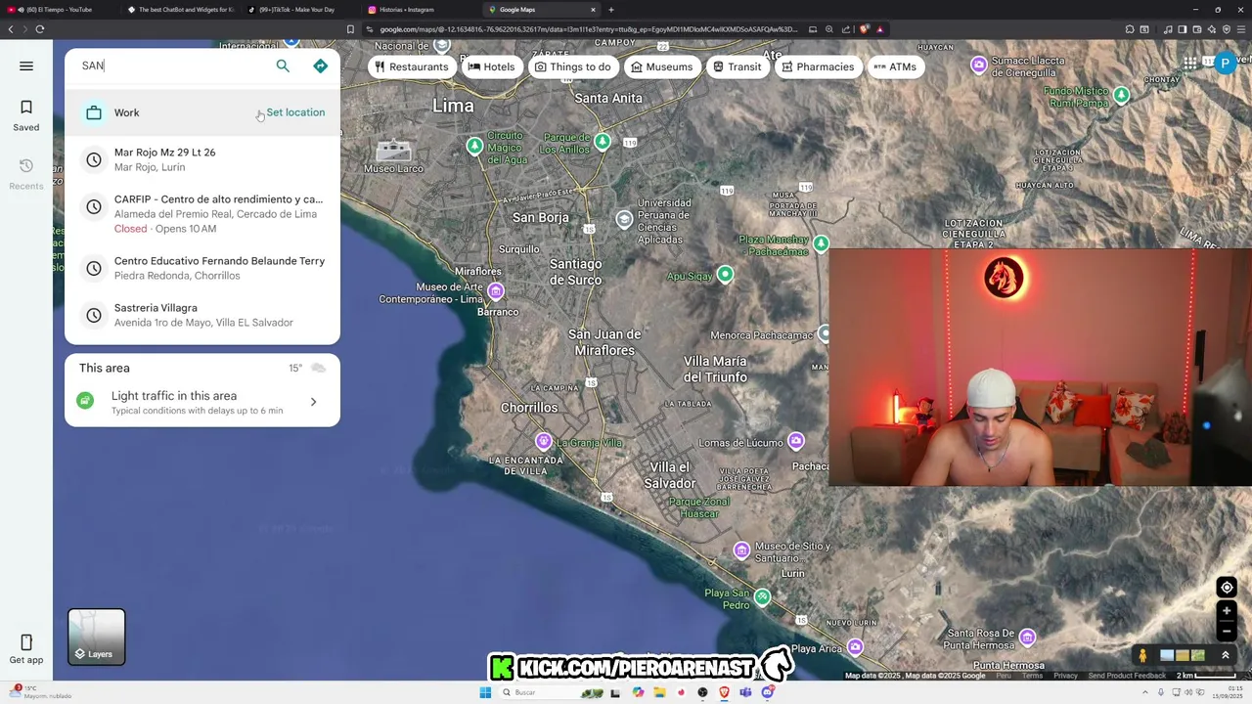Click the Fundo Mistico Rumi Pampa marker

coord(1121,95)
